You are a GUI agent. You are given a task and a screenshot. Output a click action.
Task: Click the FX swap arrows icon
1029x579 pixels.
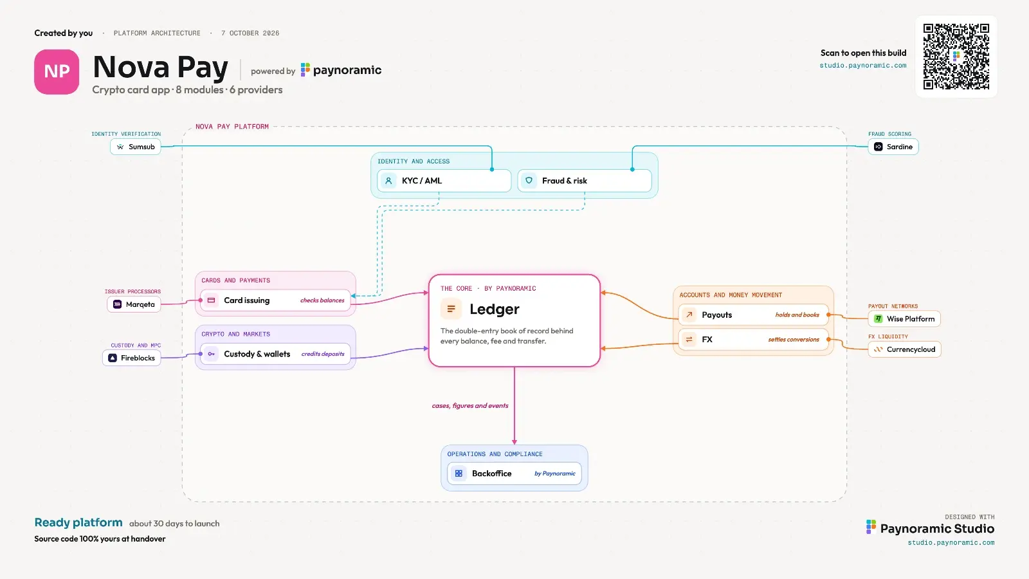coord(689,339)
